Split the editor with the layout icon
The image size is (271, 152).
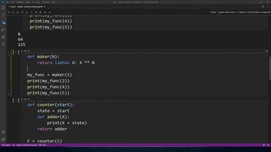(x=263, y=7)
